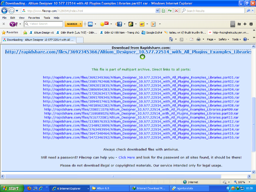The image size is (256, 192).
Task: Click the Show Desktop quick launch icon
Action: (35, 188)
